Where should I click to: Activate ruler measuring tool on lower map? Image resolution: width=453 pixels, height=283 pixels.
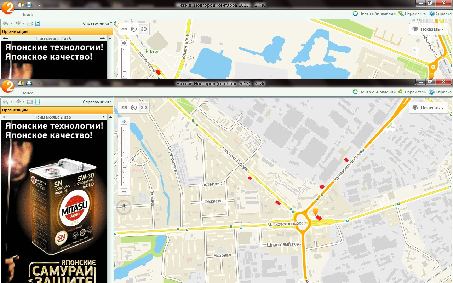pos(124,108)
